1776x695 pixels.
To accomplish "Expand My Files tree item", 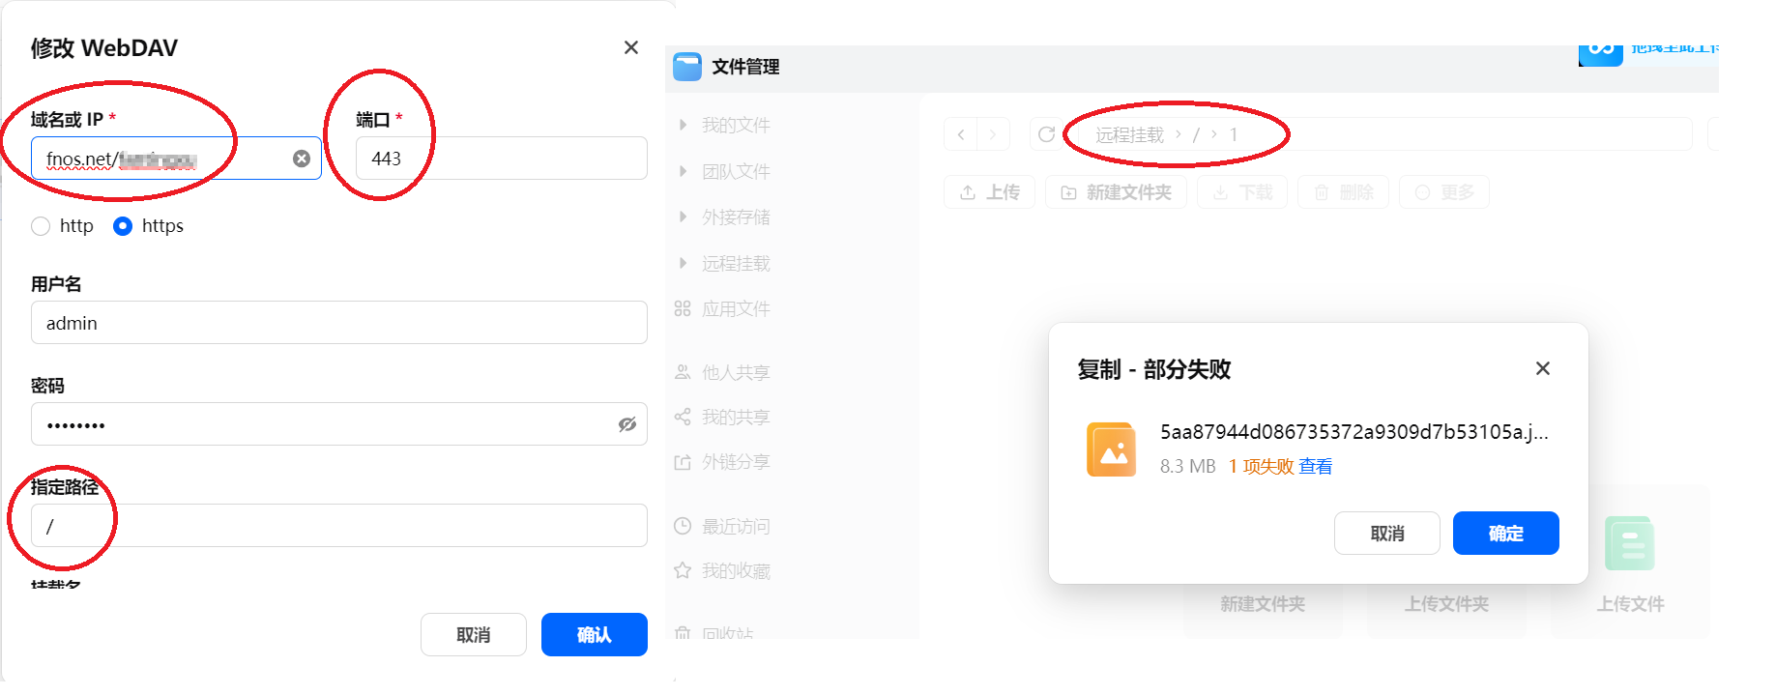I will coord(683,125).
